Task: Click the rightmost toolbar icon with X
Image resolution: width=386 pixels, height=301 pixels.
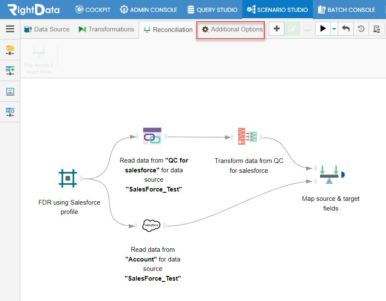Action: tap(376, 29)
